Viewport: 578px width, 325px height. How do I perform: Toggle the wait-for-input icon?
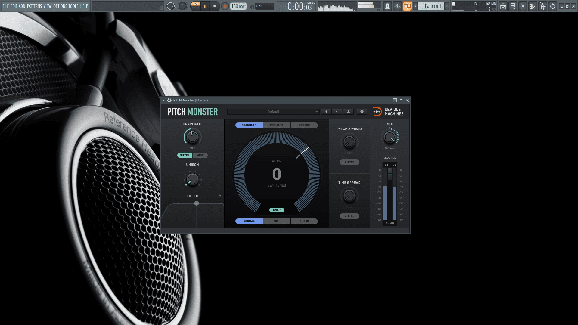tap(397, 6)
